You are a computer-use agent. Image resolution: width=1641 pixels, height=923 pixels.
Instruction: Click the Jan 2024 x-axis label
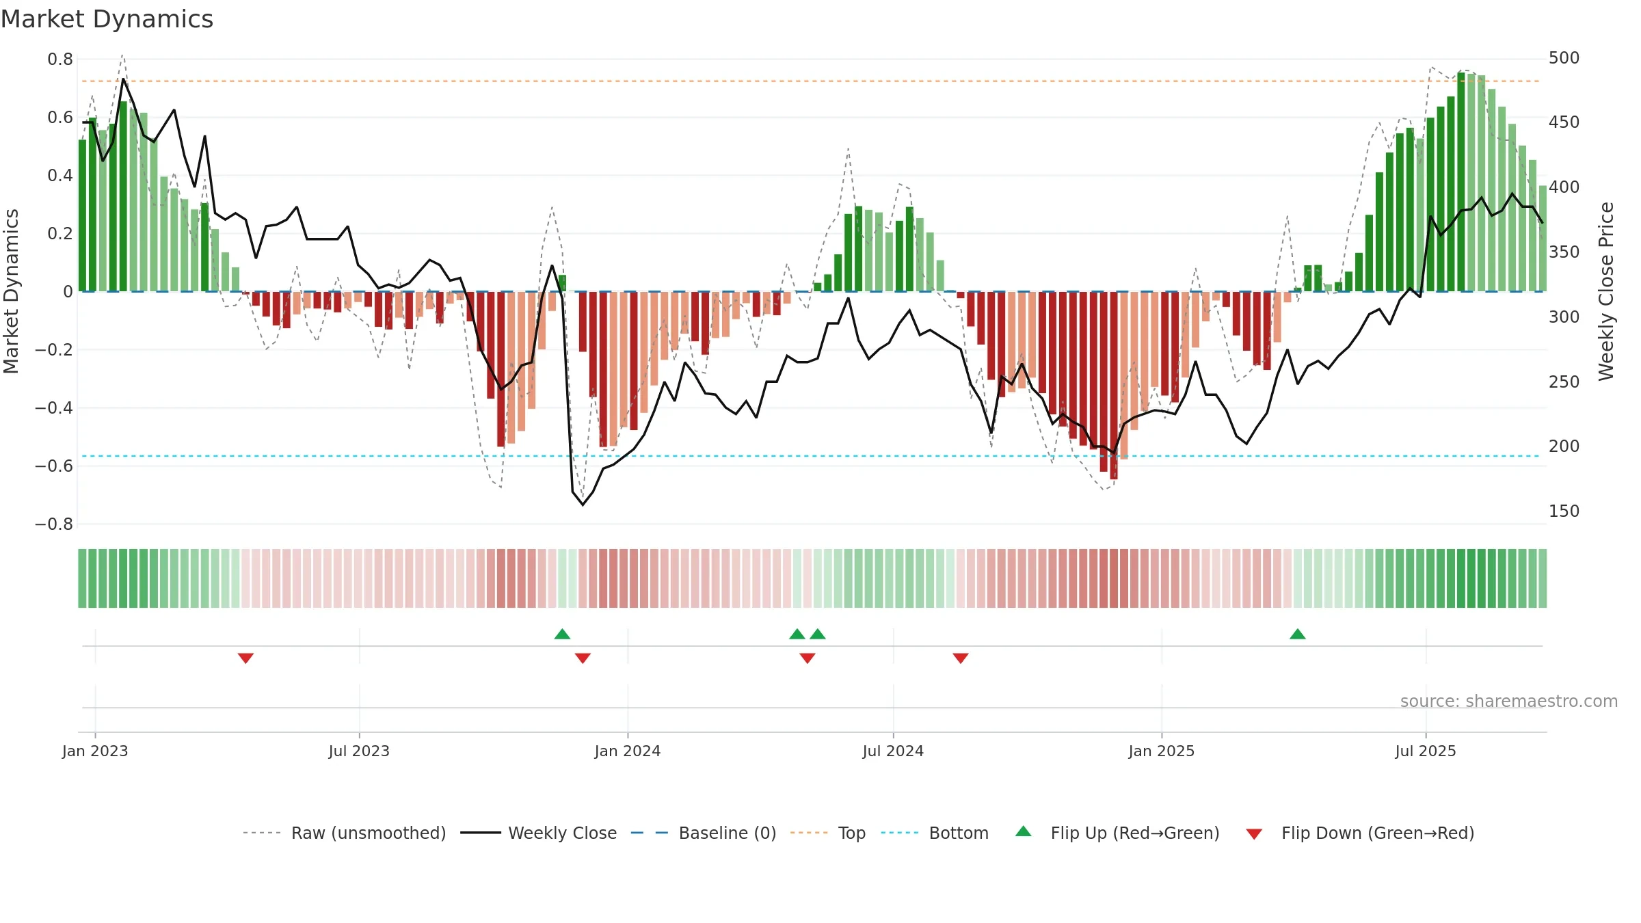point(628,751)
